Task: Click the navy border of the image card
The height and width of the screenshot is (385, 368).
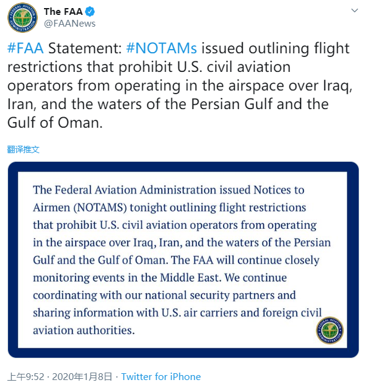Action: click(x=183, y=167)
